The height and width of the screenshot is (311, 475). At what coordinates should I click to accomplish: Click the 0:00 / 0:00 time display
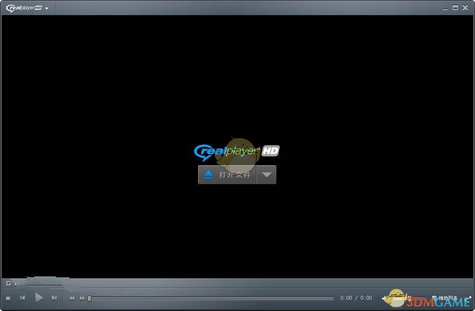pyautogui.click(x=356, y=298)
